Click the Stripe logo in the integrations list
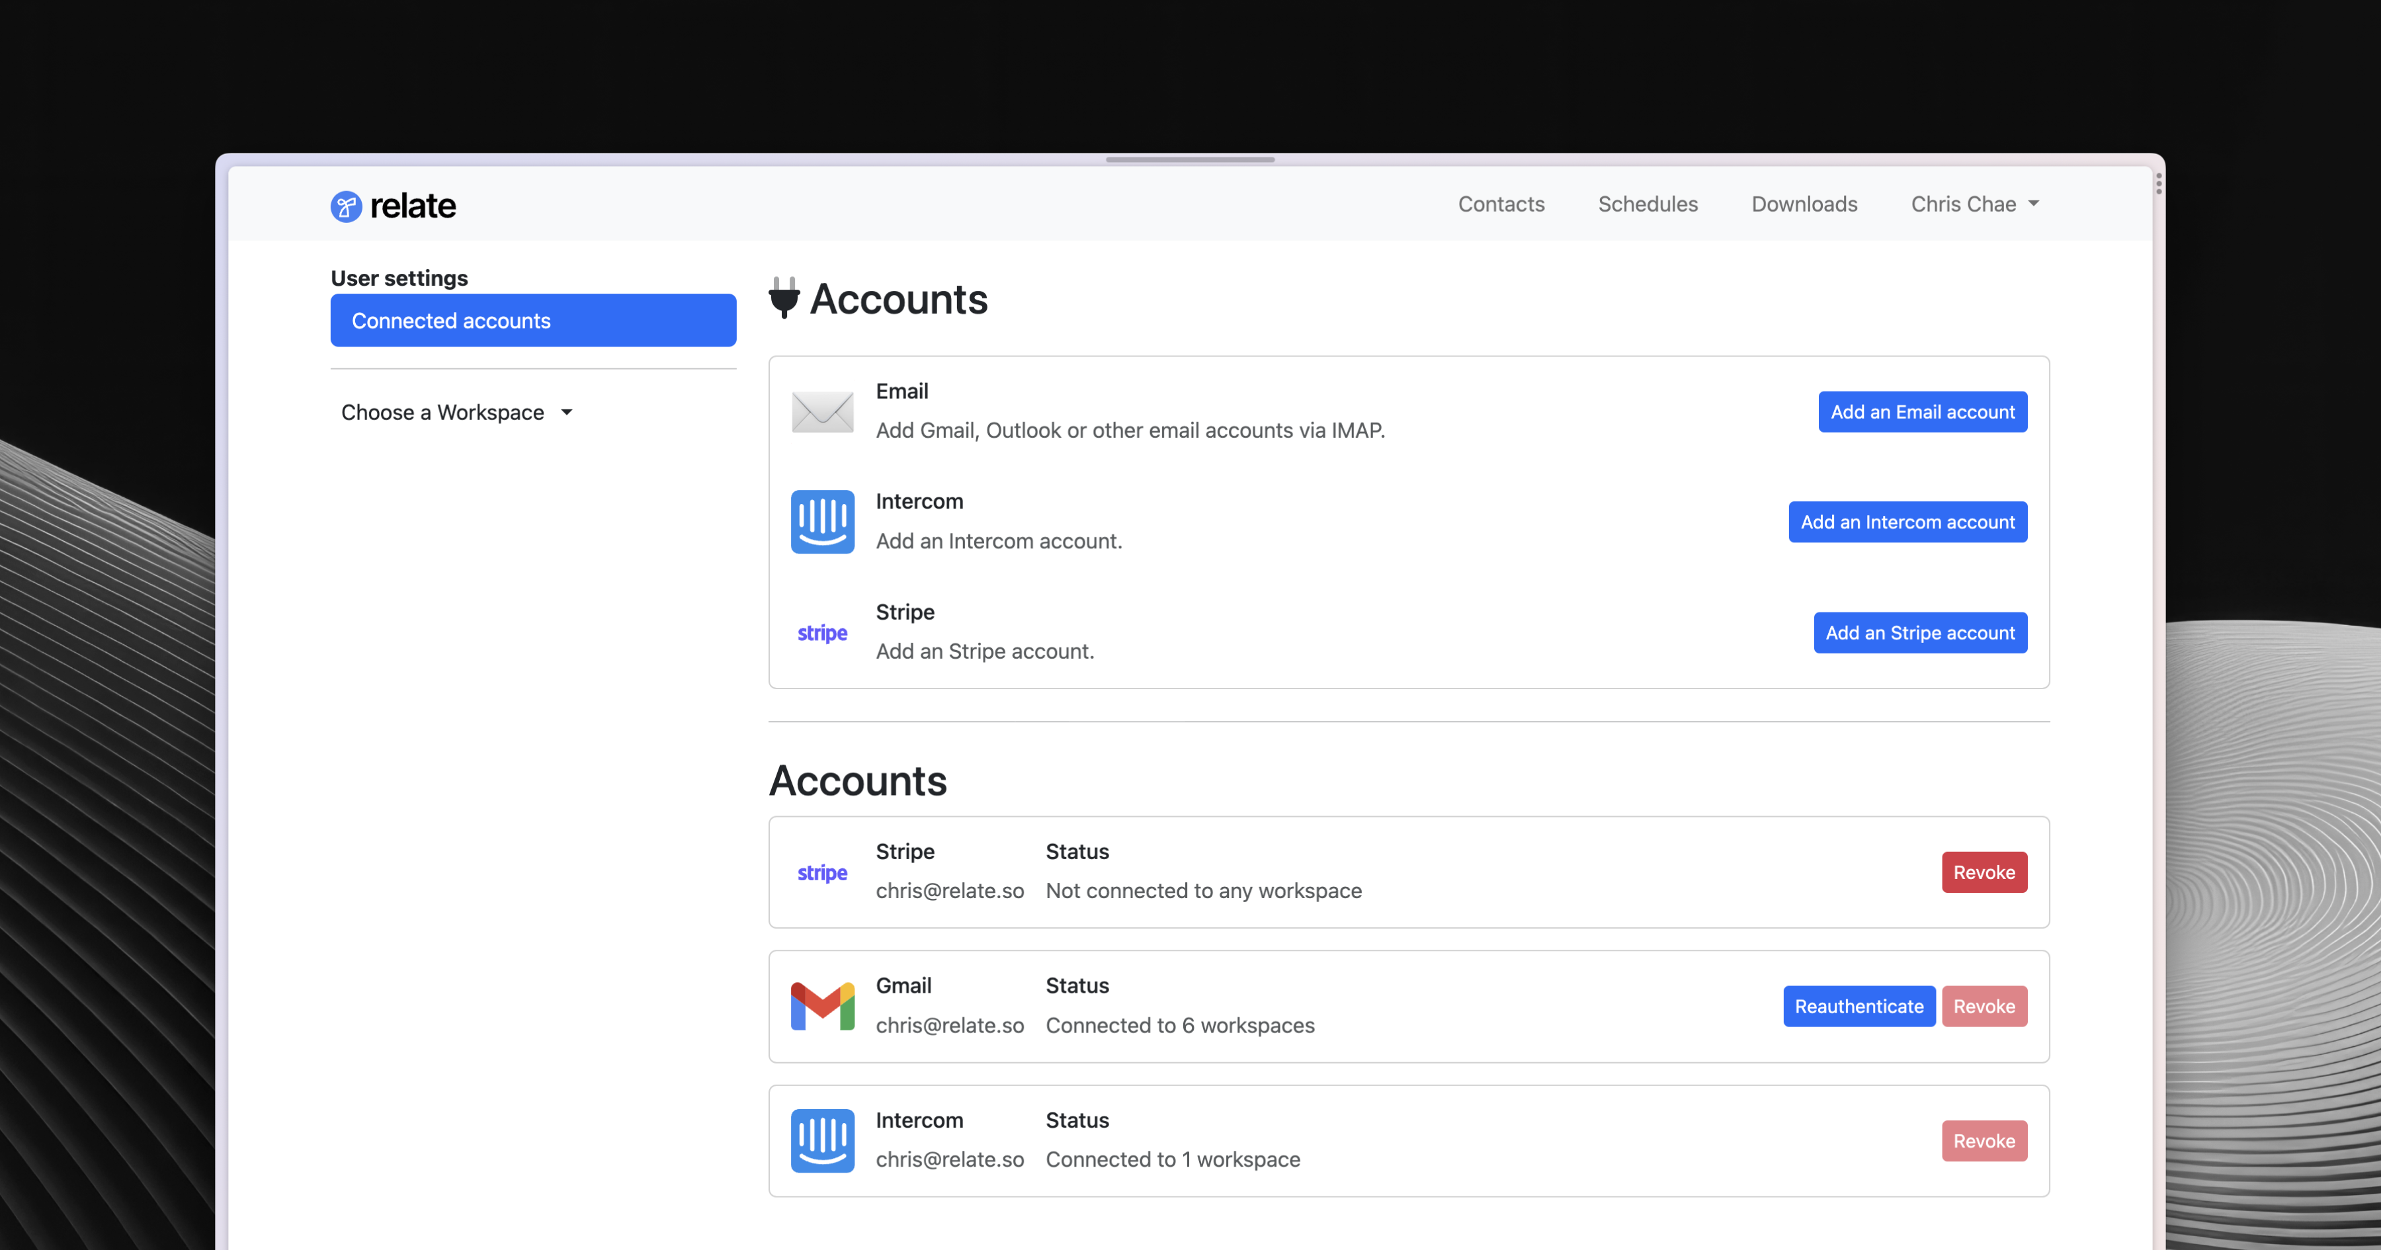The image size is (2381, 1250). [x=821, y=632]
